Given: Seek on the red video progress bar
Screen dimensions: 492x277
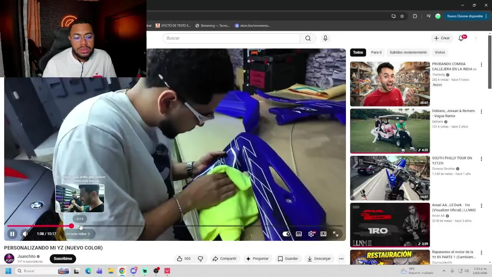Looking at the screenshot, I should pos(175,226).
